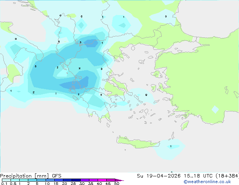Pick the 10–15 mm legend color swatch

click(x=50, y=180)
